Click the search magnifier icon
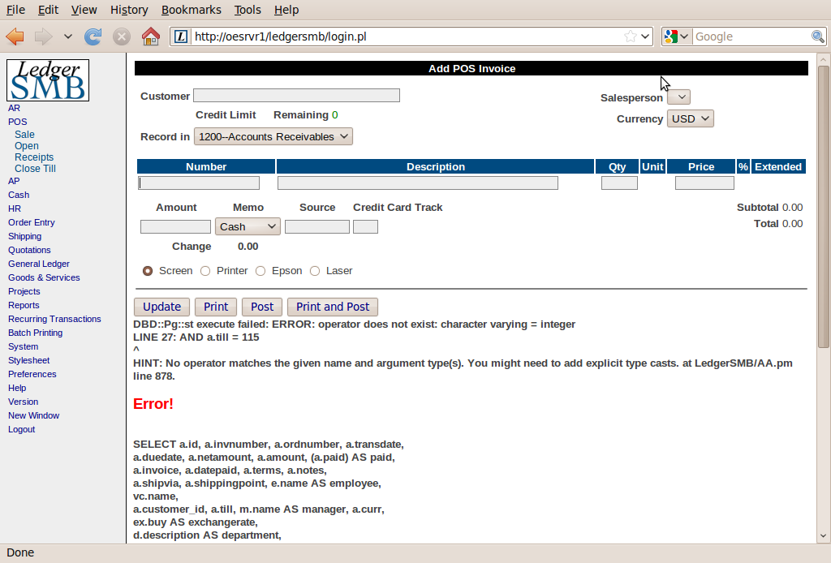Viewport: 831px width, 563px height. 818,37
